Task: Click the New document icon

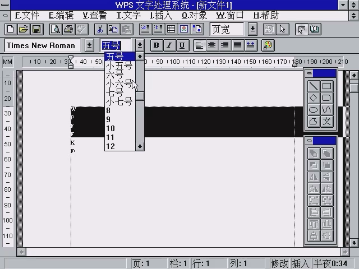Action: (x=11, y=29)
